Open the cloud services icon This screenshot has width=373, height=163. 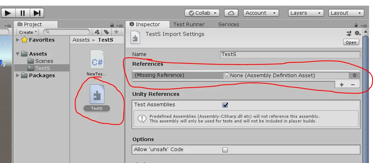(x=231, y=13)
